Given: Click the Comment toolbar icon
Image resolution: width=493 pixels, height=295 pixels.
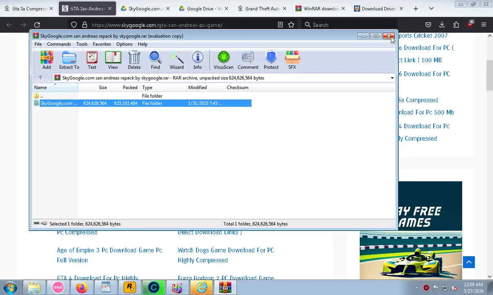Looking at the screenshot, I should tap(248, 60).
